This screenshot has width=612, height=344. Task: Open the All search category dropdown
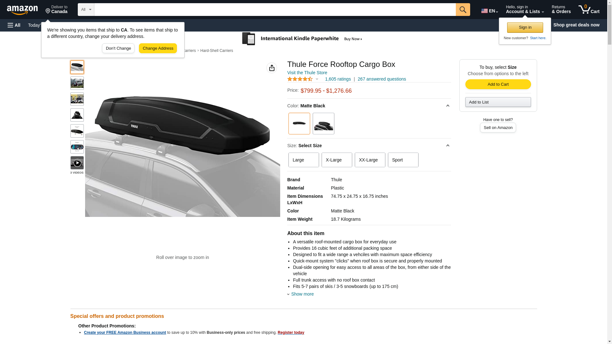(86, 10)
